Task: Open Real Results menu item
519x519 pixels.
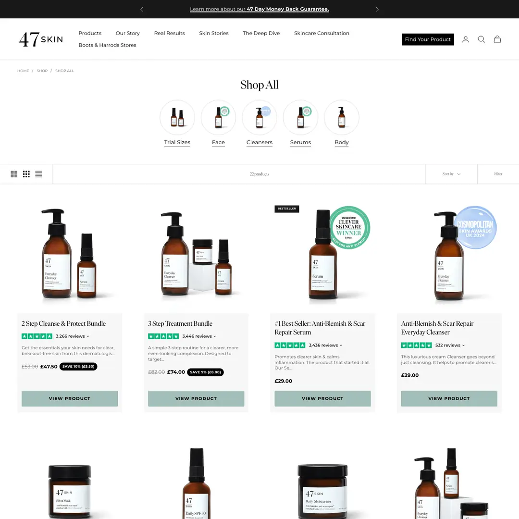Action: coord(170,33)
